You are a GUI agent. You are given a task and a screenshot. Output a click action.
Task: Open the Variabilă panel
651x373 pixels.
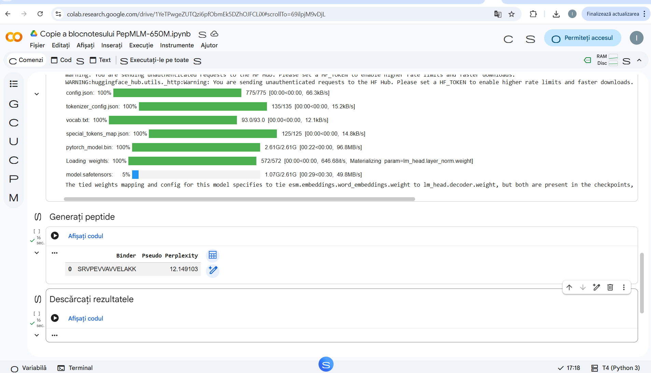[29, 368]
